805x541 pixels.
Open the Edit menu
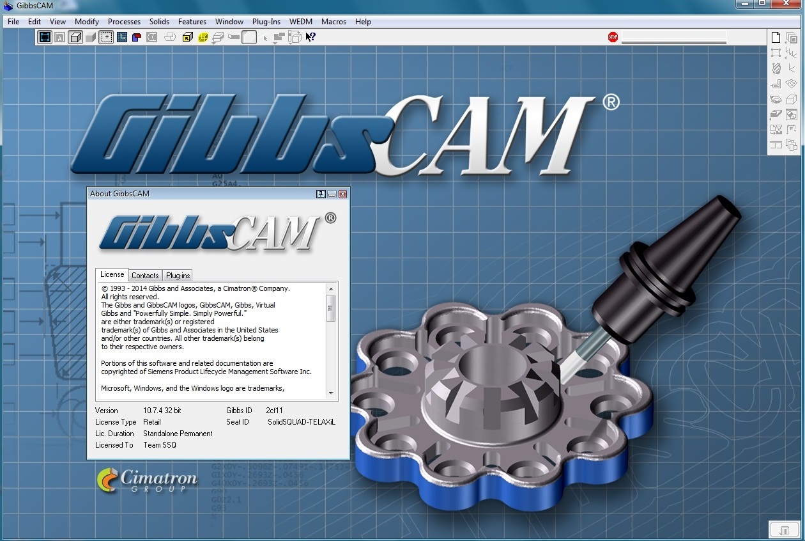[34, 21]
